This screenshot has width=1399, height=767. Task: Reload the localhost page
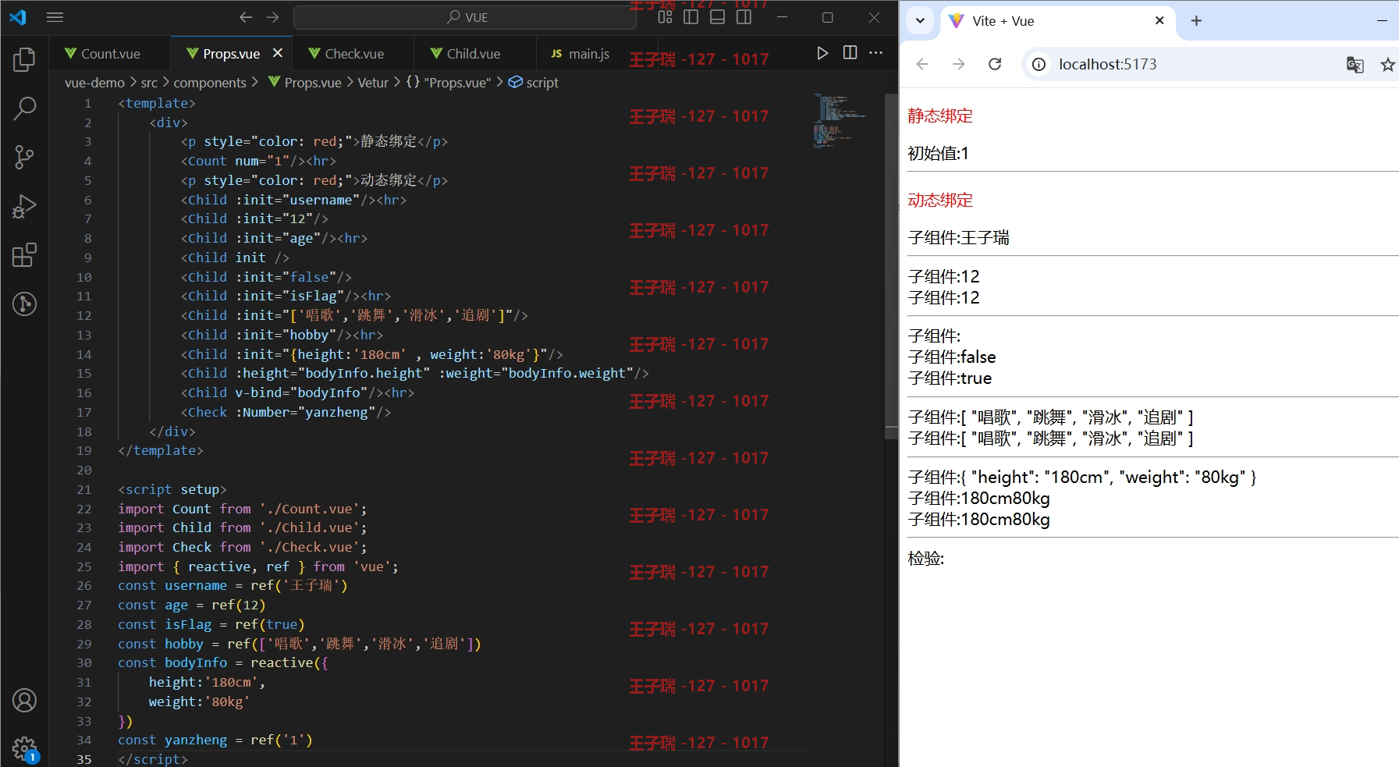pyautogui.click(x=995, y=64)
